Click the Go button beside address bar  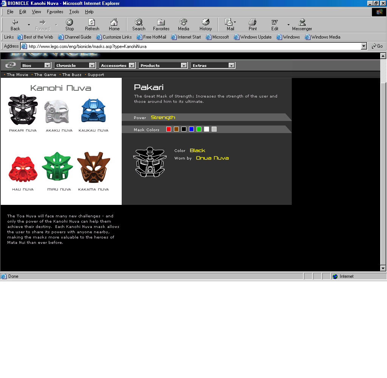click(377, 46)
